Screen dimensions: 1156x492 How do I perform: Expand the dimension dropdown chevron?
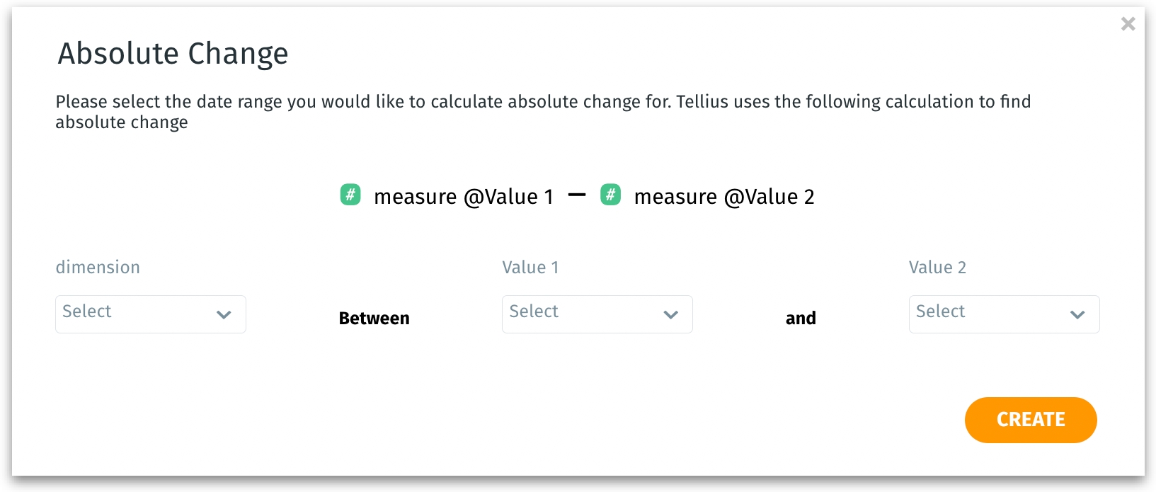(224, 315)
